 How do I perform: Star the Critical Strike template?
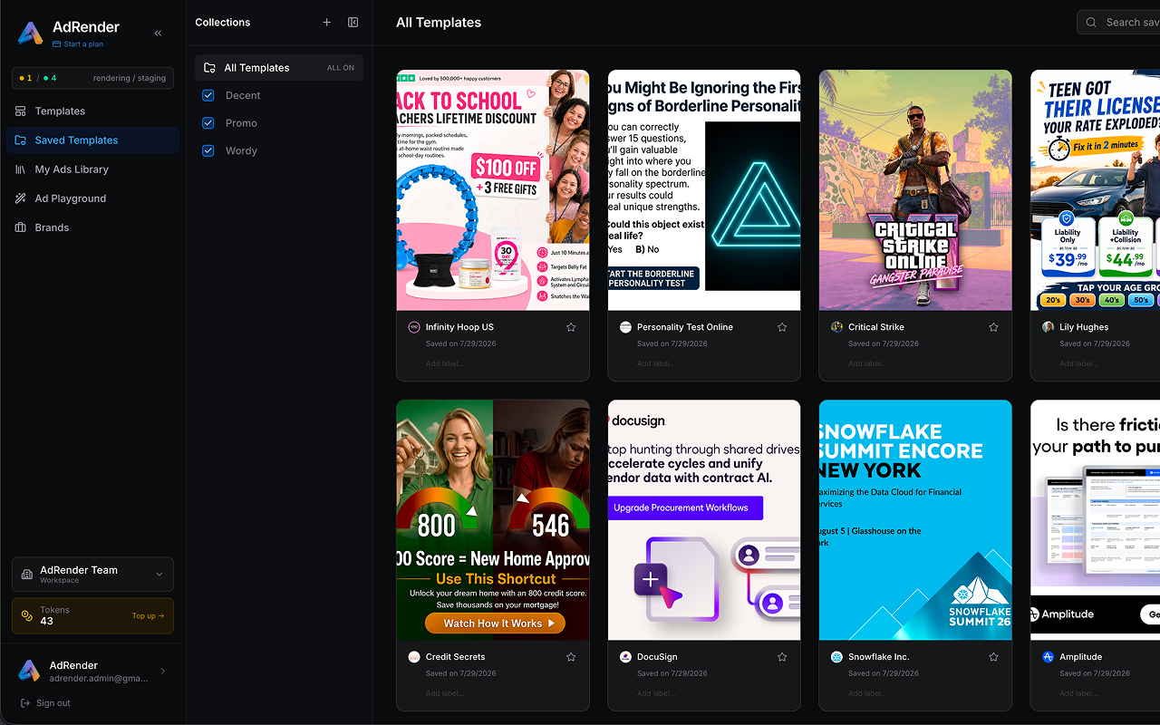point(993,327)
